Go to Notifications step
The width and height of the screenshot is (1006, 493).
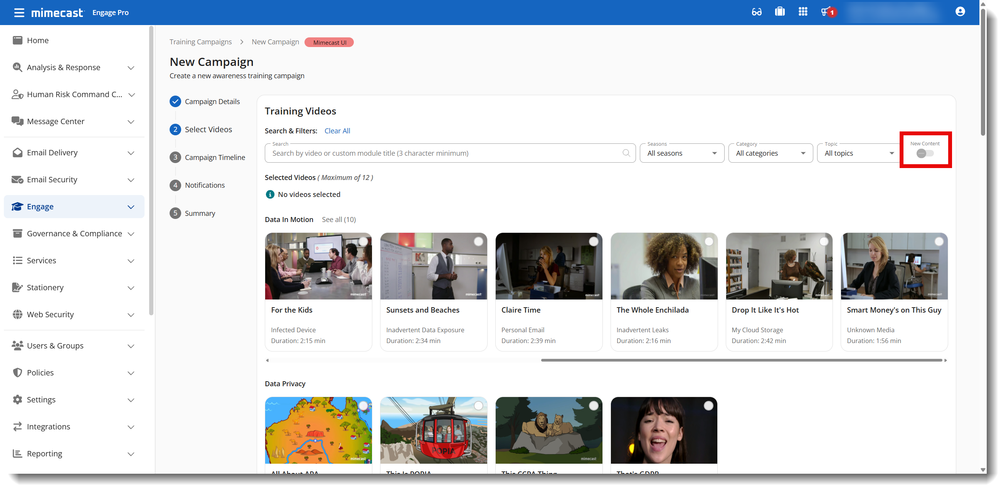coord(197,185)
